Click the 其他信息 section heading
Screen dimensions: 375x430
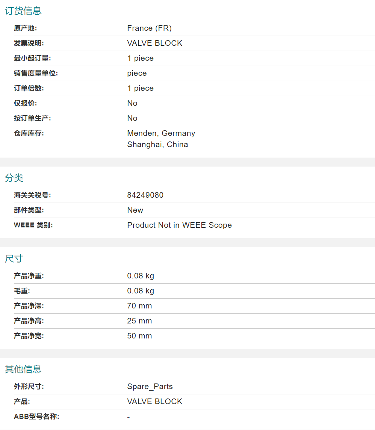23,369
